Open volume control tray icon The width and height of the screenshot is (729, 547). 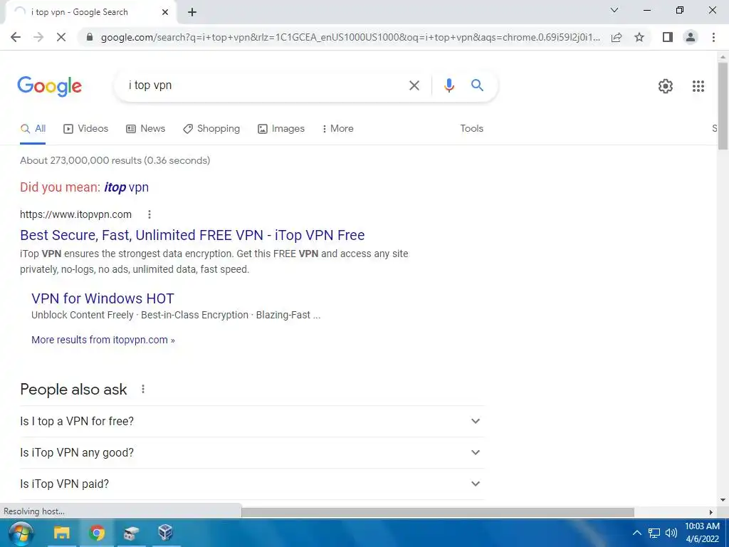671,533
